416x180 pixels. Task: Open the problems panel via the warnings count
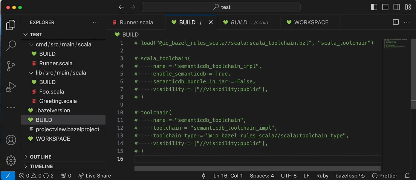click(36, 176)
